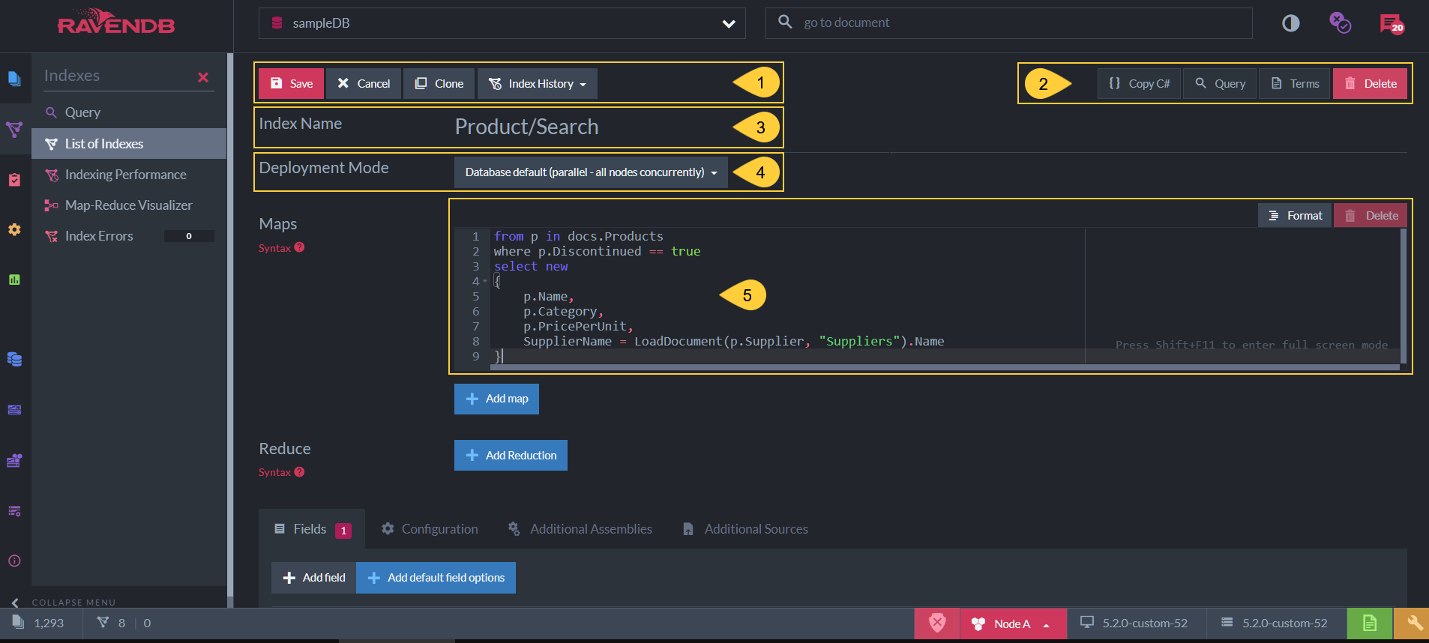
Task: Click the green document footer icon
Action: tap(1370, 624)
